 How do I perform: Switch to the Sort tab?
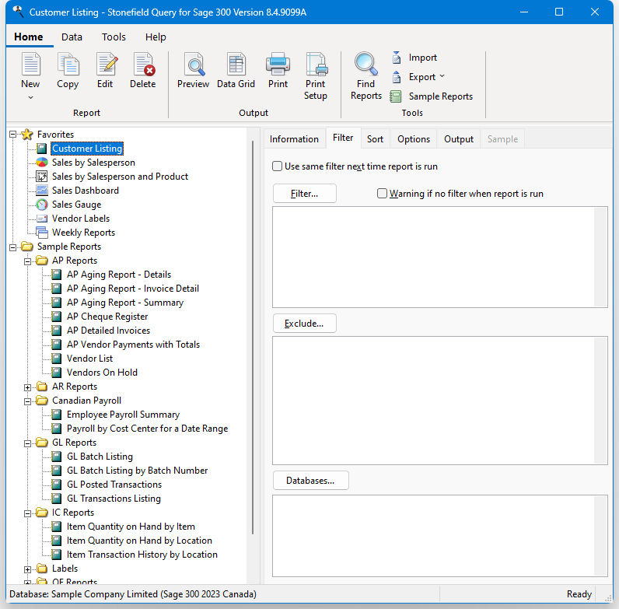click(x=375, y=139)
